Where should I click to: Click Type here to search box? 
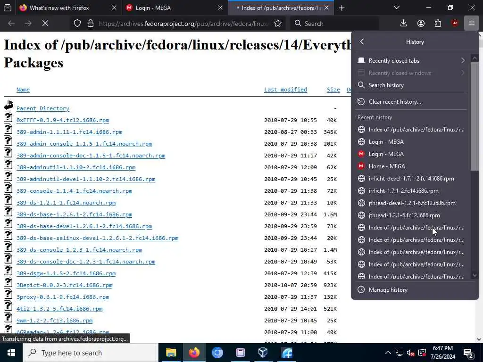[x=91, y=353]
